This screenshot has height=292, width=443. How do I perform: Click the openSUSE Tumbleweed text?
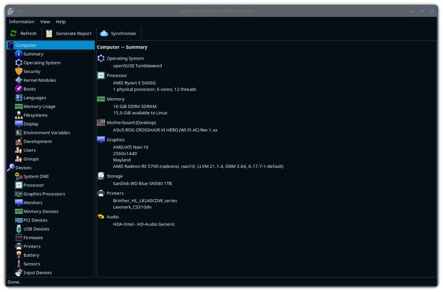[138, 66]
